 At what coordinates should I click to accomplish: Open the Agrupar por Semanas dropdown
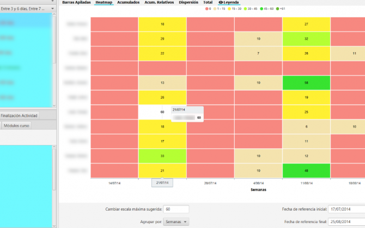(176, 221)
